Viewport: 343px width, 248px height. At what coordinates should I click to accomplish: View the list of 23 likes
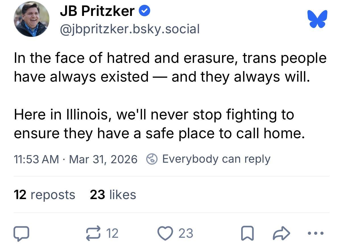click(113, 195)
